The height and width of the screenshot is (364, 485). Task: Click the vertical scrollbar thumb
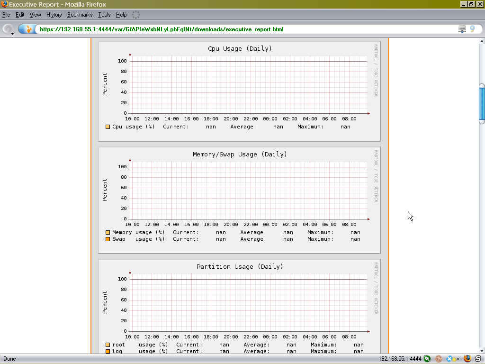482,104
